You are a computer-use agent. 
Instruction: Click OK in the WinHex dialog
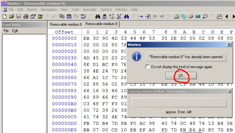pos(181,75)
